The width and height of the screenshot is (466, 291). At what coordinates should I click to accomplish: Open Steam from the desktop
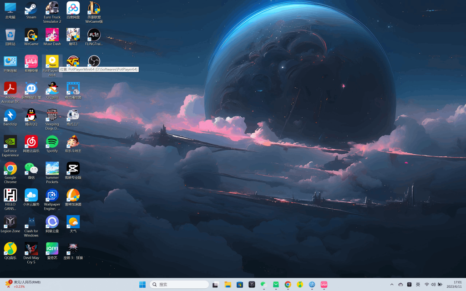pyautogui.click(x=30, y=9)
